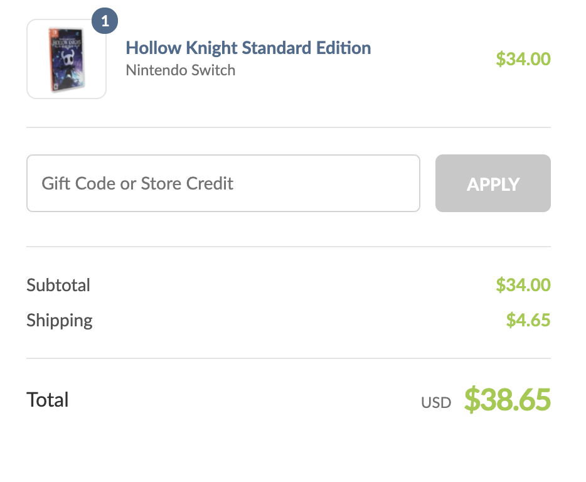The image size is (586, 482).
Task: Click the APPLY button
Action: click(x=493, y=183)
